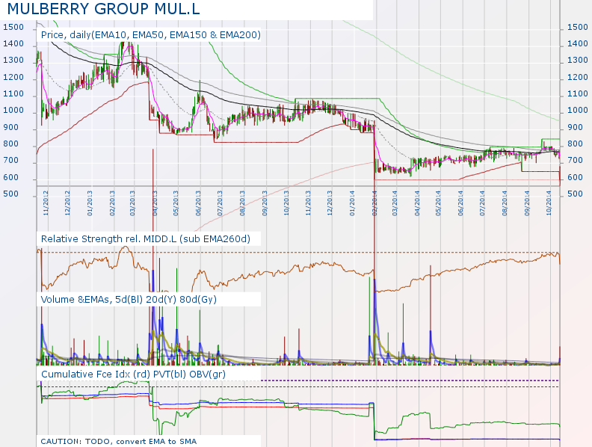Click the 1400 value on left price axis
Viewport: 592px width, 447px height.
[x=13, y=44]
